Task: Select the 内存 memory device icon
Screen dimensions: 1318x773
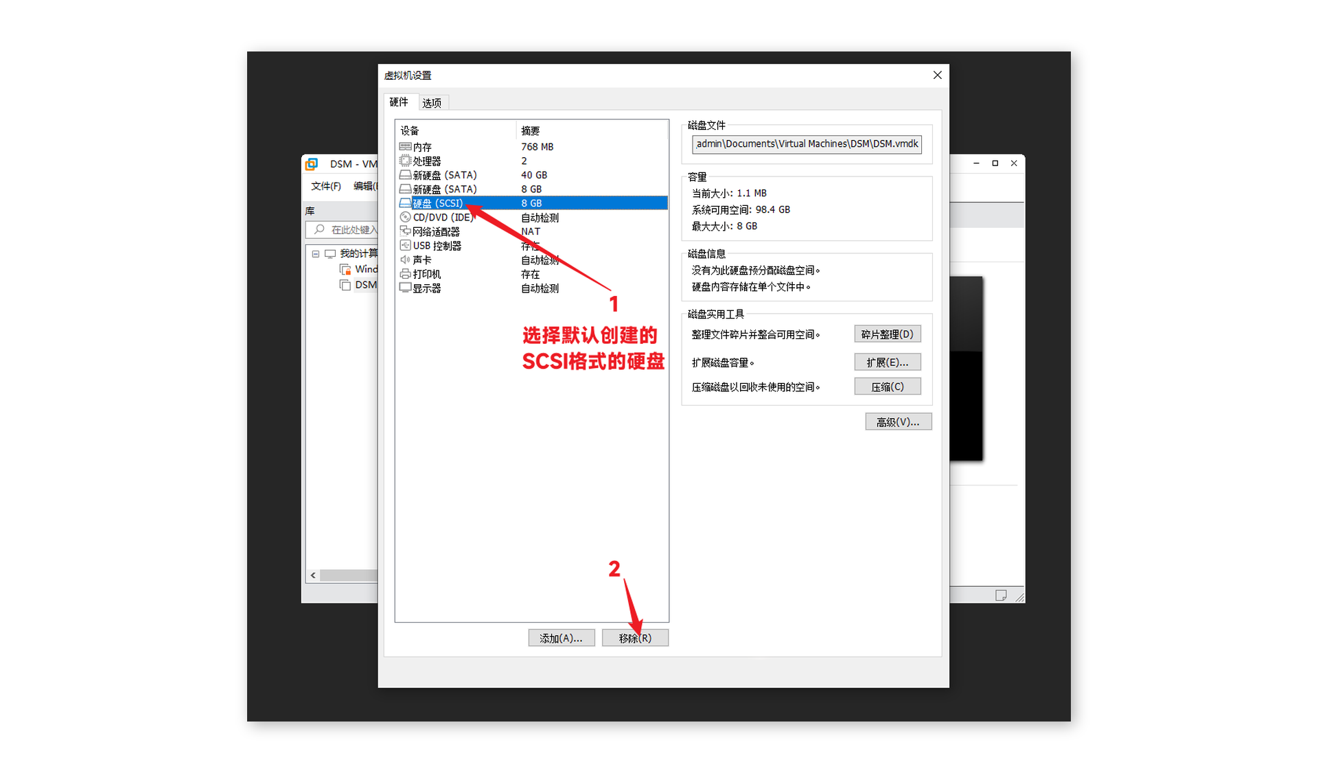Action: 405,147
